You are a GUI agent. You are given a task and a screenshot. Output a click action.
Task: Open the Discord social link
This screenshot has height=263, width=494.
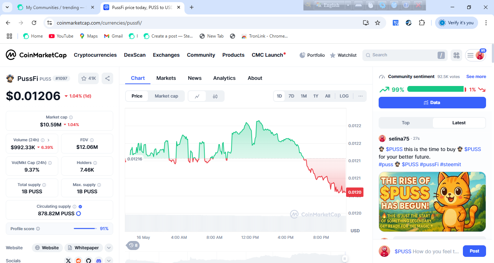click(x=99, y=260)
